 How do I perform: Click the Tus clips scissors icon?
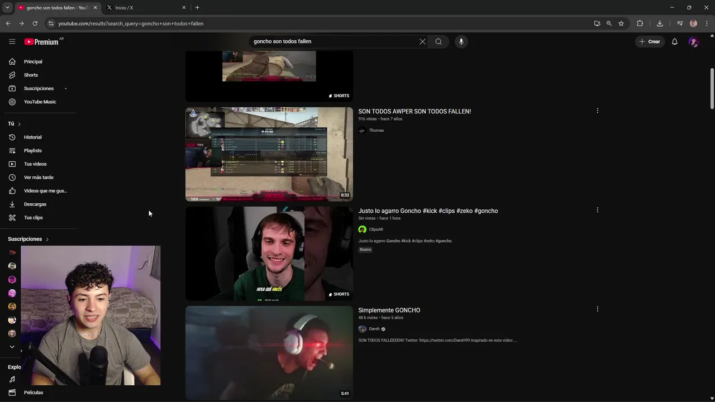[x=12, y=217]
